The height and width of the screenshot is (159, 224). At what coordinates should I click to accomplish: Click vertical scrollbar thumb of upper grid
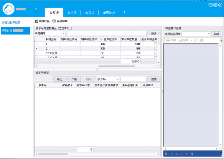159,42
